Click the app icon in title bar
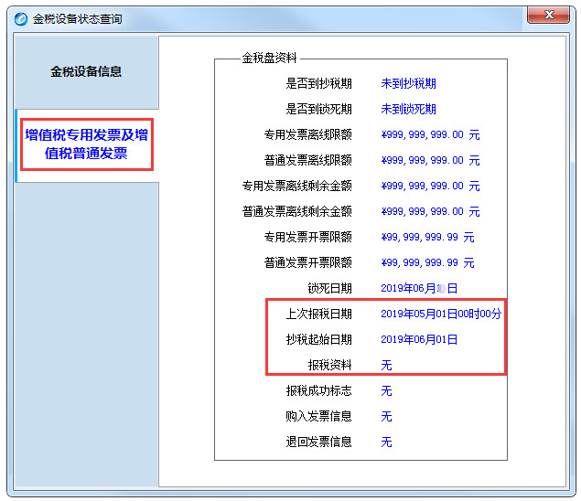Image resolution: width=581 pixels, height=501 pixels. tap(21, 19)
